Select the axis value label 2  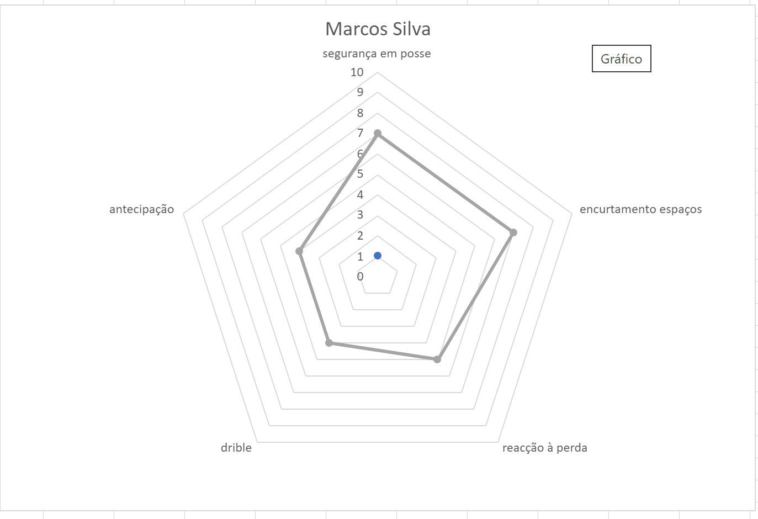pyautogui.click(x=360, y=236)
